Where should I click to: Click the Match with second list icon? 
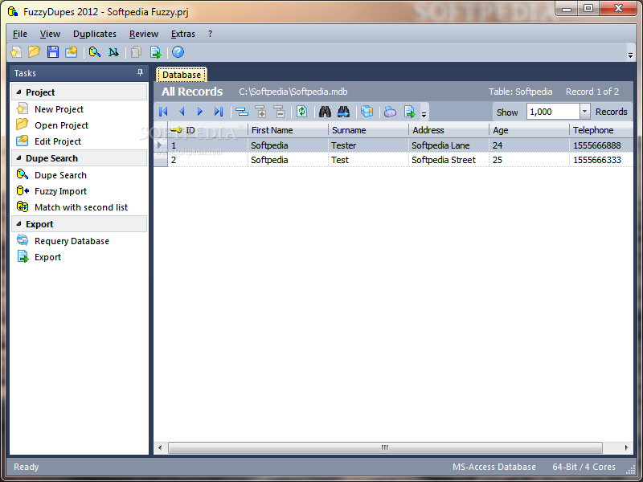23,207
